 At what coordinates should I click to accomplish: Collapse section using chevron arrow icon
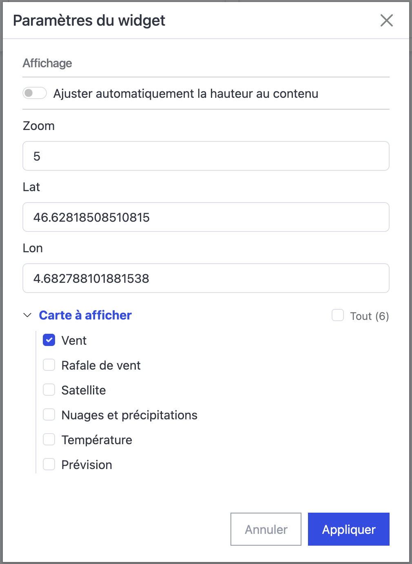27,315
